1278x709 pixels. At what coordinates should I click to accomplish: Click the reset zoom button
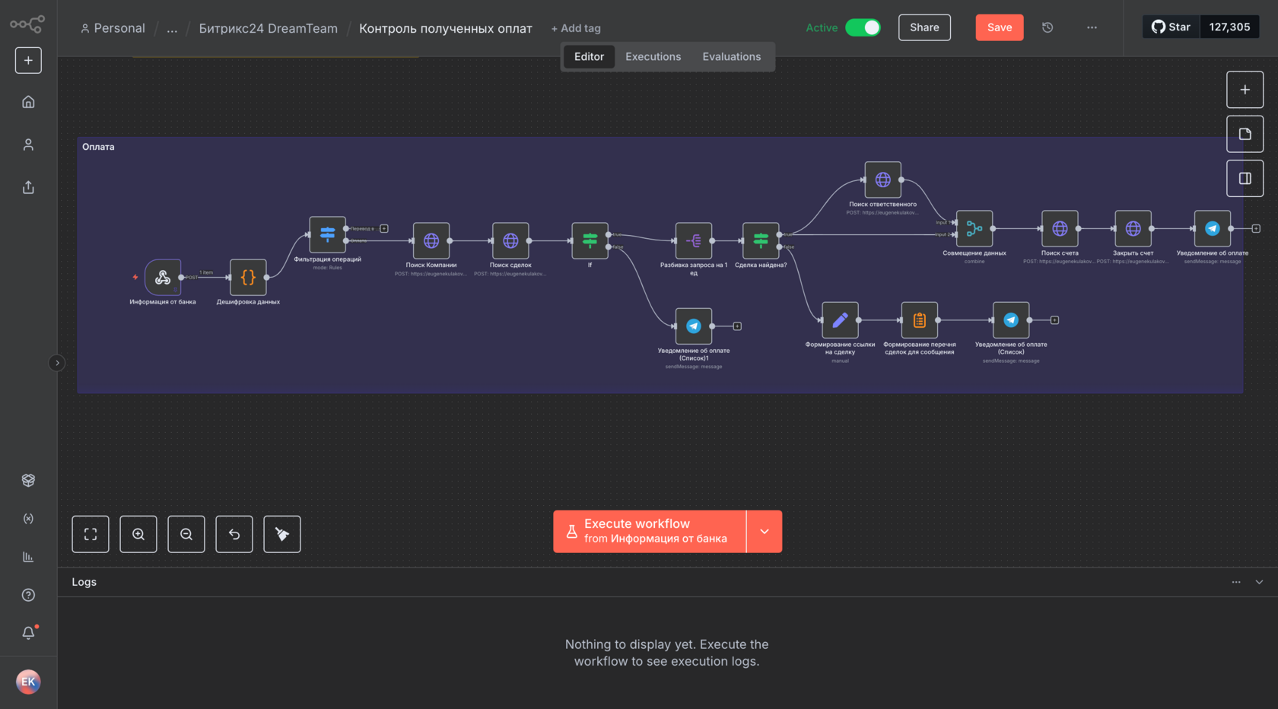pos(234,534)
